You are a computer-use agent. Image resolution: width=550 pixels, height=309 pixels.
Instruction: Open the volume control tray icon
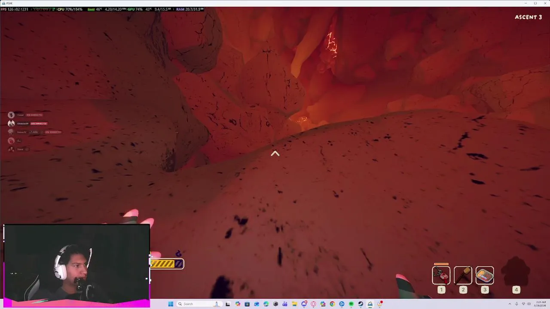click(529, 304)
